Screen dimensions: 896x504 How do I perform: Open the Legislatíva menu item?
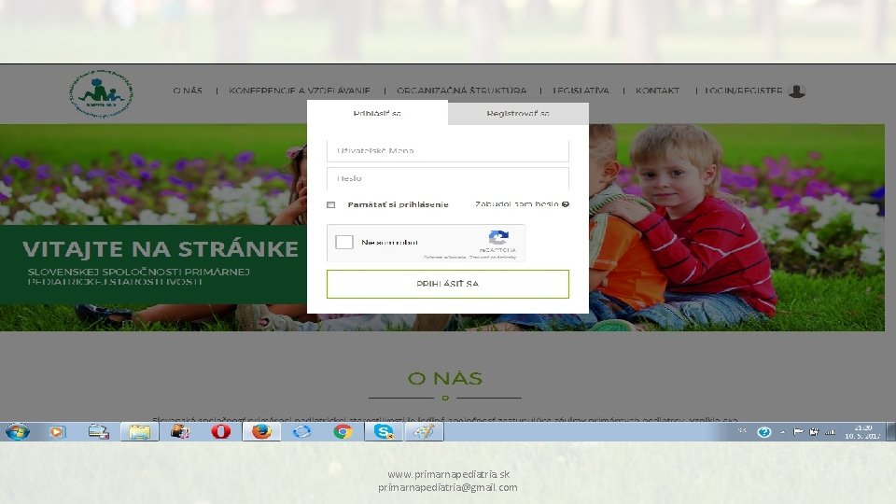coord(581,91)
